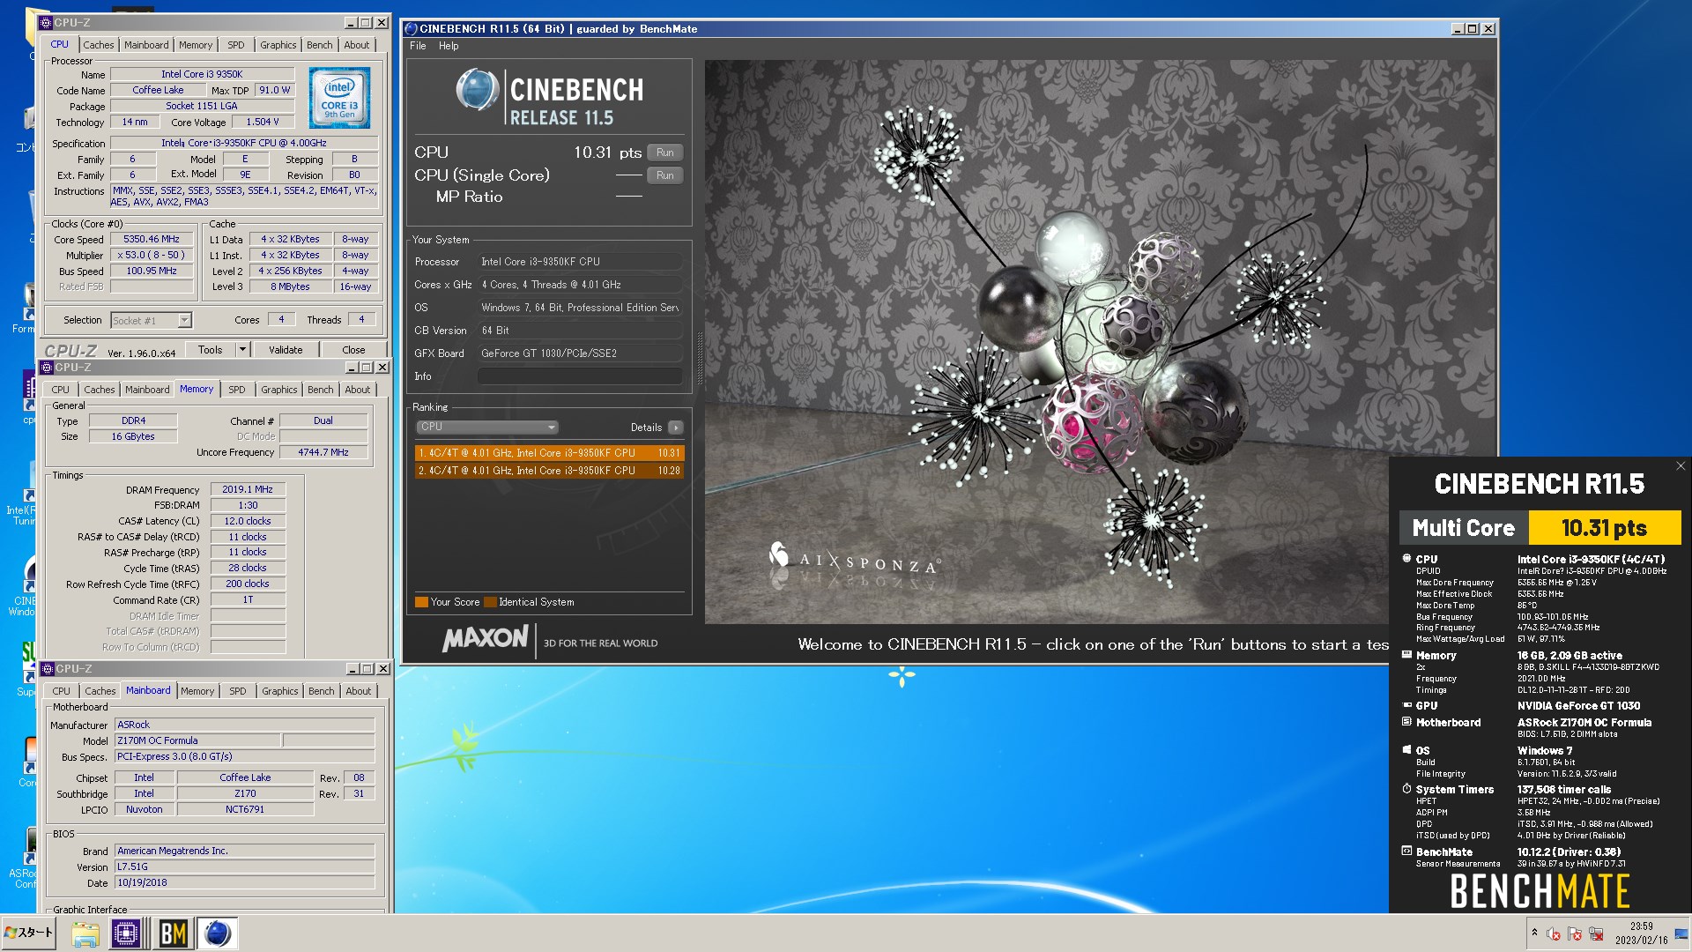Open Caches tab in Mainboard CPU-Z window

pos(100,691)
